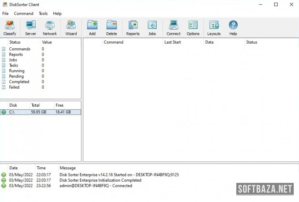The height and width of the screenshot is (202, 299).
Task: Open the Command menu
Action: pos(24,14)
